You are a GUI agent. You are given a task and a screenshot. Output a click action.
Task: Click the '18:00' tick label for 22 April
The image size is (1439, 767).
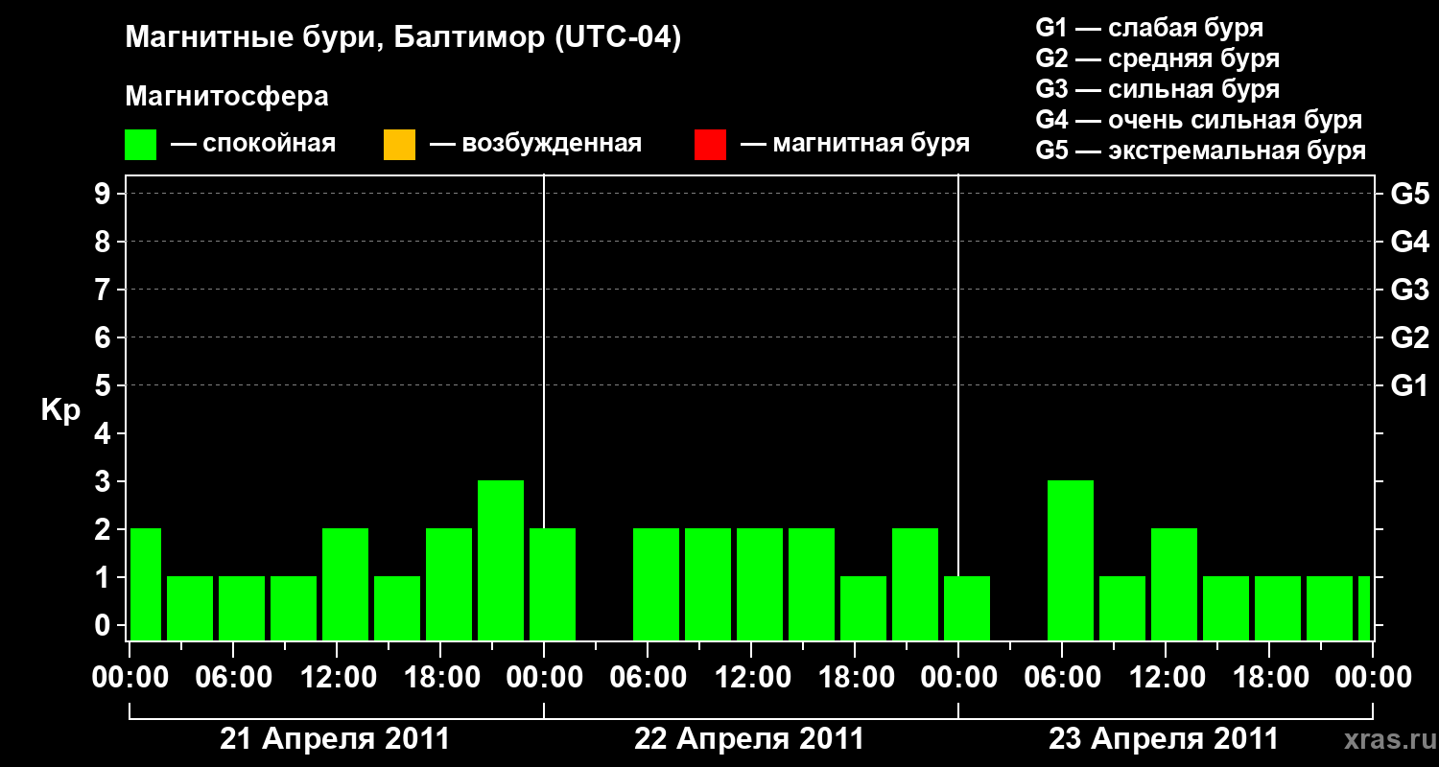pos(855,678)
